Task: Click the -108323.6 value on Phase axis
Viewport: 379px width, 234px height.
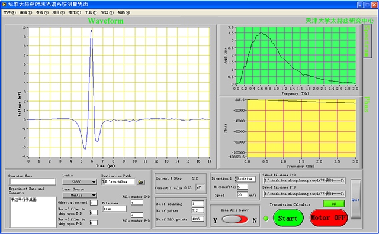Action: tap(237, 157)
